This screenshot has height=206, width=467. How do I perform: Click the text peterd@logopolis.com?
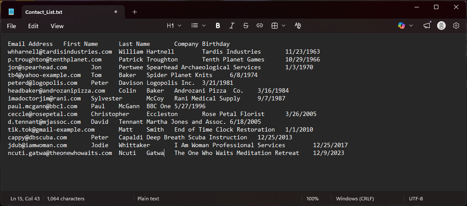tap(42, 83)
